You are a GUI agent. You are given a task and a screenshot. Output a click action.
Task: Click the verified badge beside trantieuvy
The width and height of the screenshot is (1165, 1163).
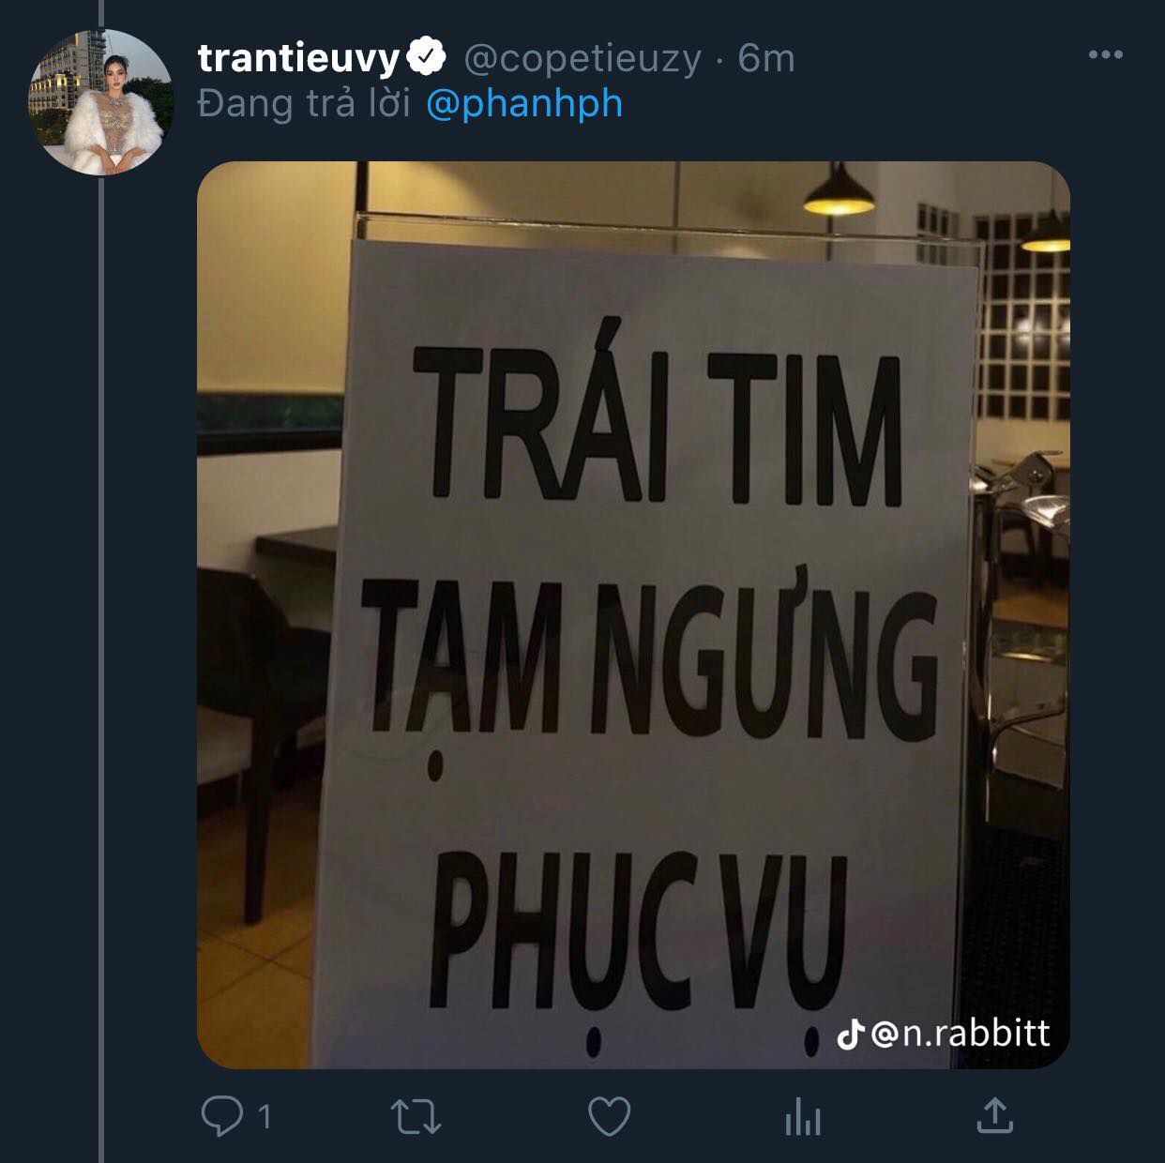[x=427, y=58]
